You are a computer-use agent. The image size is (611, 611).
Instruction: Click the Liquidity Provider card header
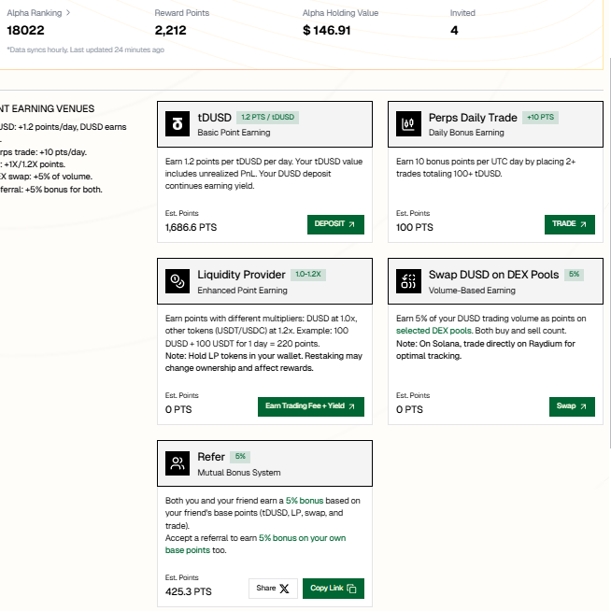point(264,281)
